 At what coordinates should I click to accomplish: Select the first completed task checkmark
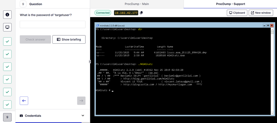click(7, 42)
